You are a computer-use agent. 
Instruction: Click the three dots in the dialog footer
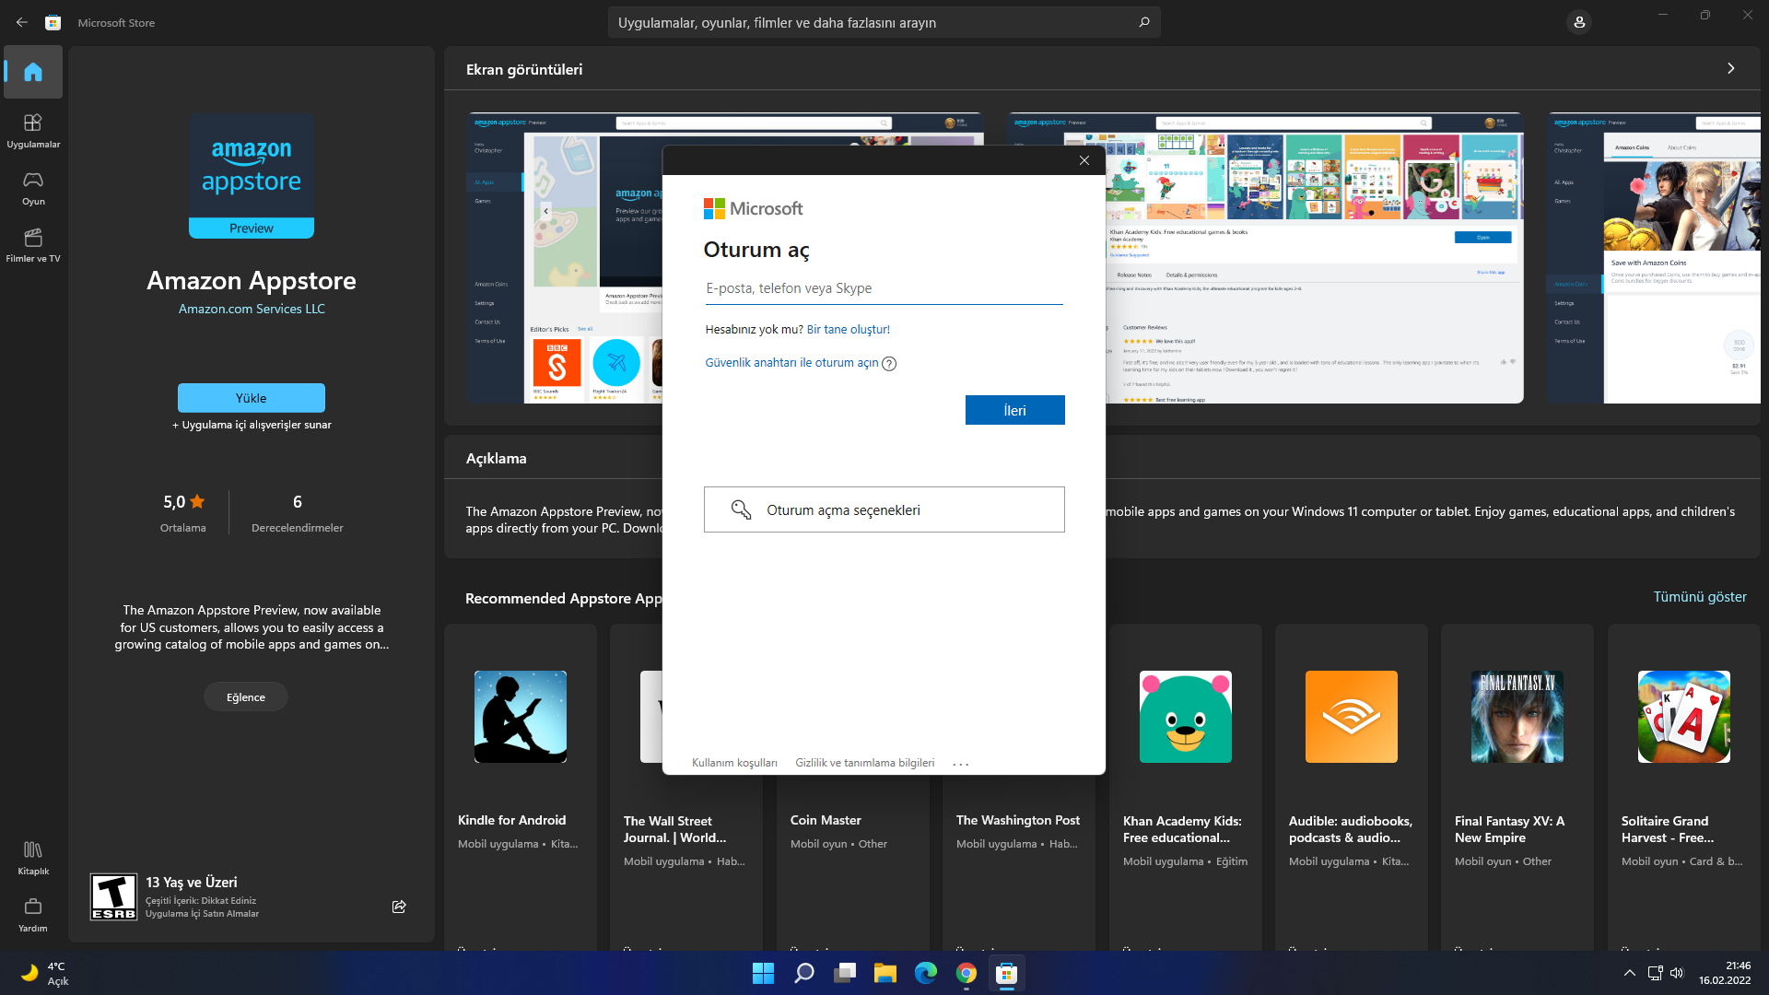[x=960, y=764]
